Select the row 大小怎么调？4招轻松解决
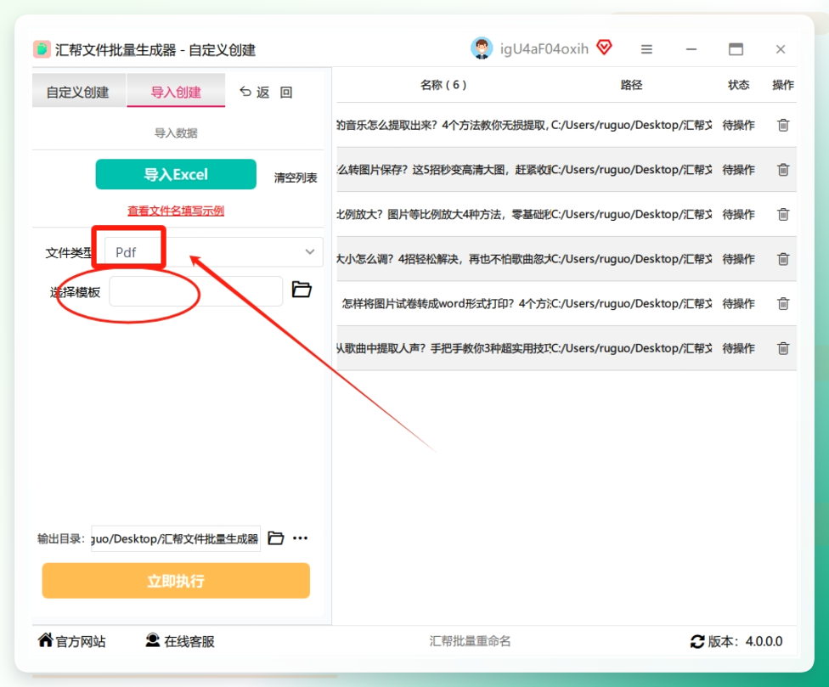The image size is (829, 687). (x=567, y=259)
